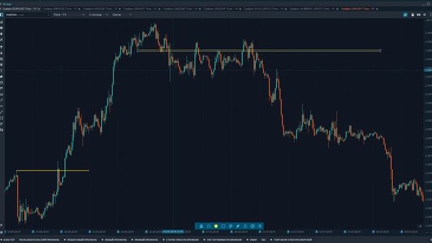
Task: Close the График CHFJPY tab
Action: point(377,9)
